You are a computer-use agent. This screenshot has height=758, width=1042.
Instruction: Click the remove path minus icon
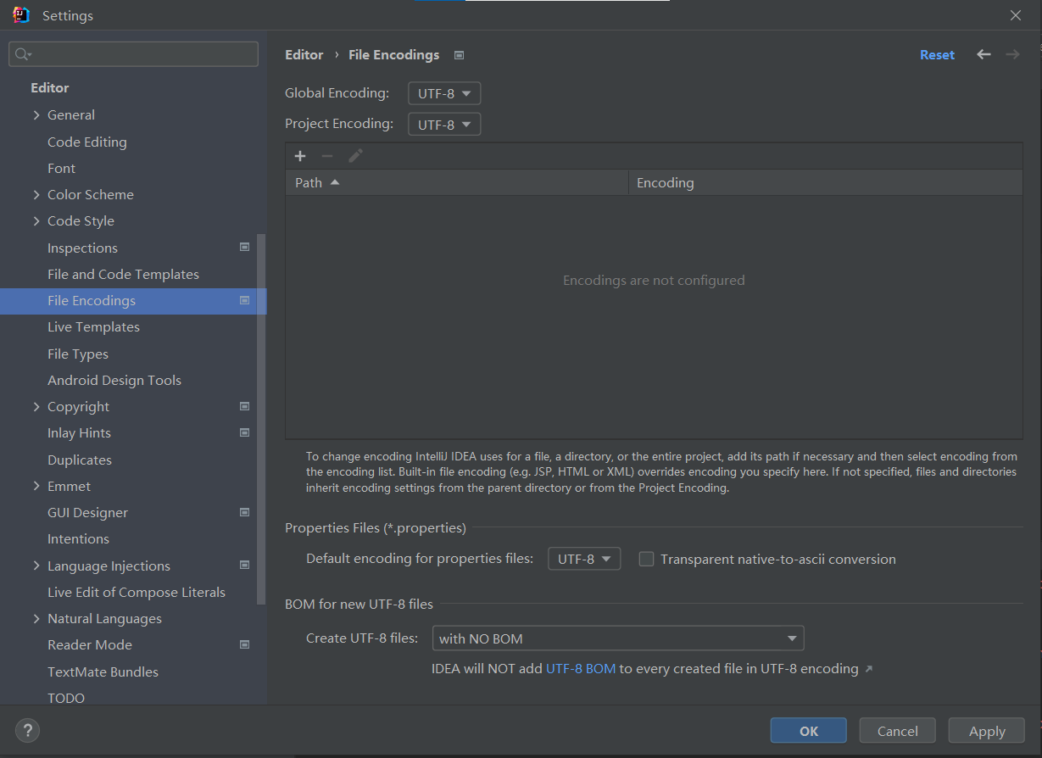pyautogui.click(x=327, y=156)
